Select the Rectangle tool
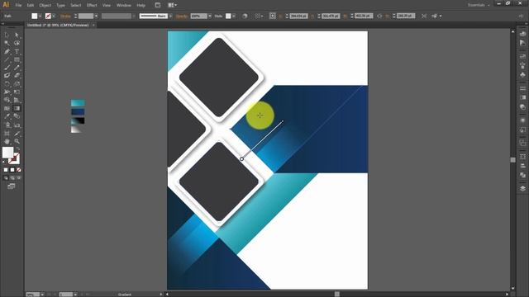The height and width of the screenshot is (297, 529). [x=17, y=59]
